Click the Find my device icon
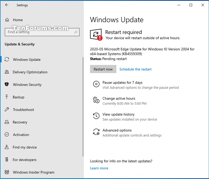Viewport: 209px width, 179px height. click(x=7, y=147)
